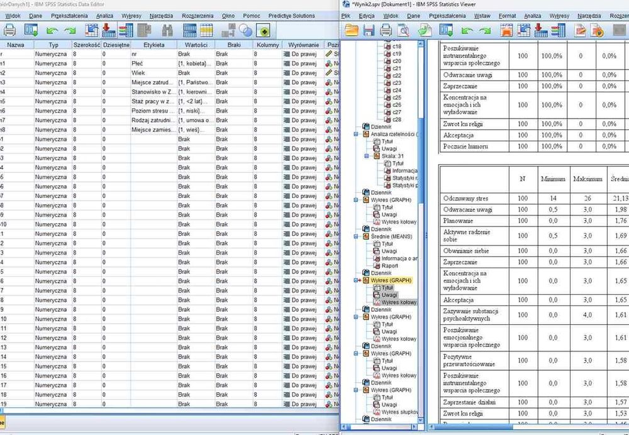Click the Create/Edit script pencil icon in Viewer

pyautogui.click(x=580, y=30)
